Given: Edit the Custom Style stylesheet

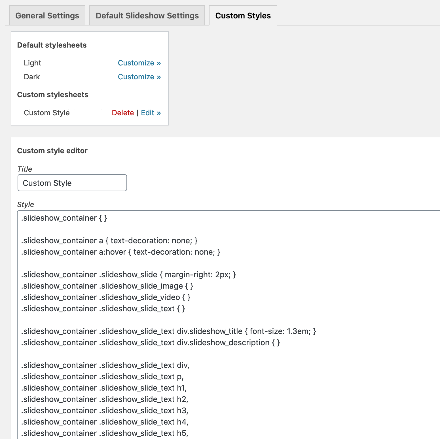Looking at the screenshot, I should pyautogui.click(x=151, y=113).
